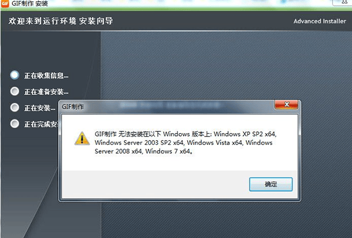The image size is (352, 238).
Task: Select the 正在安装 step indicator circle
Action: [15, 107]
